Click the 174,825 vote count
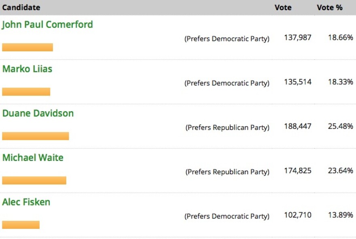The image size is (356, 239). [298, 171]
